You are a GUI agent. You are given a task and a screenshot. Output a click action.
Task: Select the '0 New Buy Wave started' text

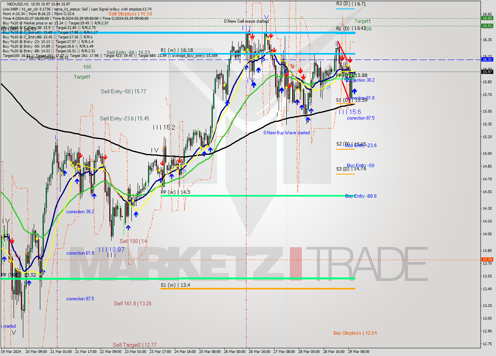click(x=287, y=133)
